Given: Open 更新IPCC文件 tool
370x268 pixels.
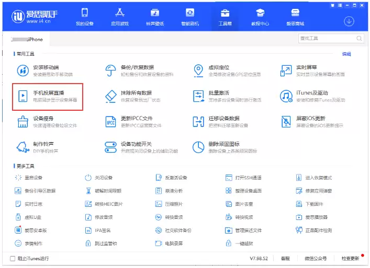Looking at the screenshot, I should tap(133, 122).
